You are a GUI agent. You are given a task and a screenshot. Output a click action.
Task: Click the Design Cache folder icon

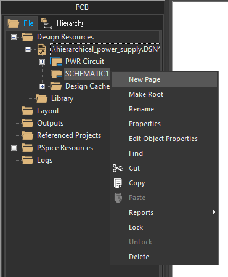pos(56,86)
